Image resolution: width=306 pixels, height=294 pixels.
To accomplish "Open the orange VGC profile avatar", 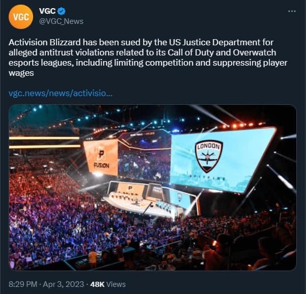I will (x=21, y=17).
